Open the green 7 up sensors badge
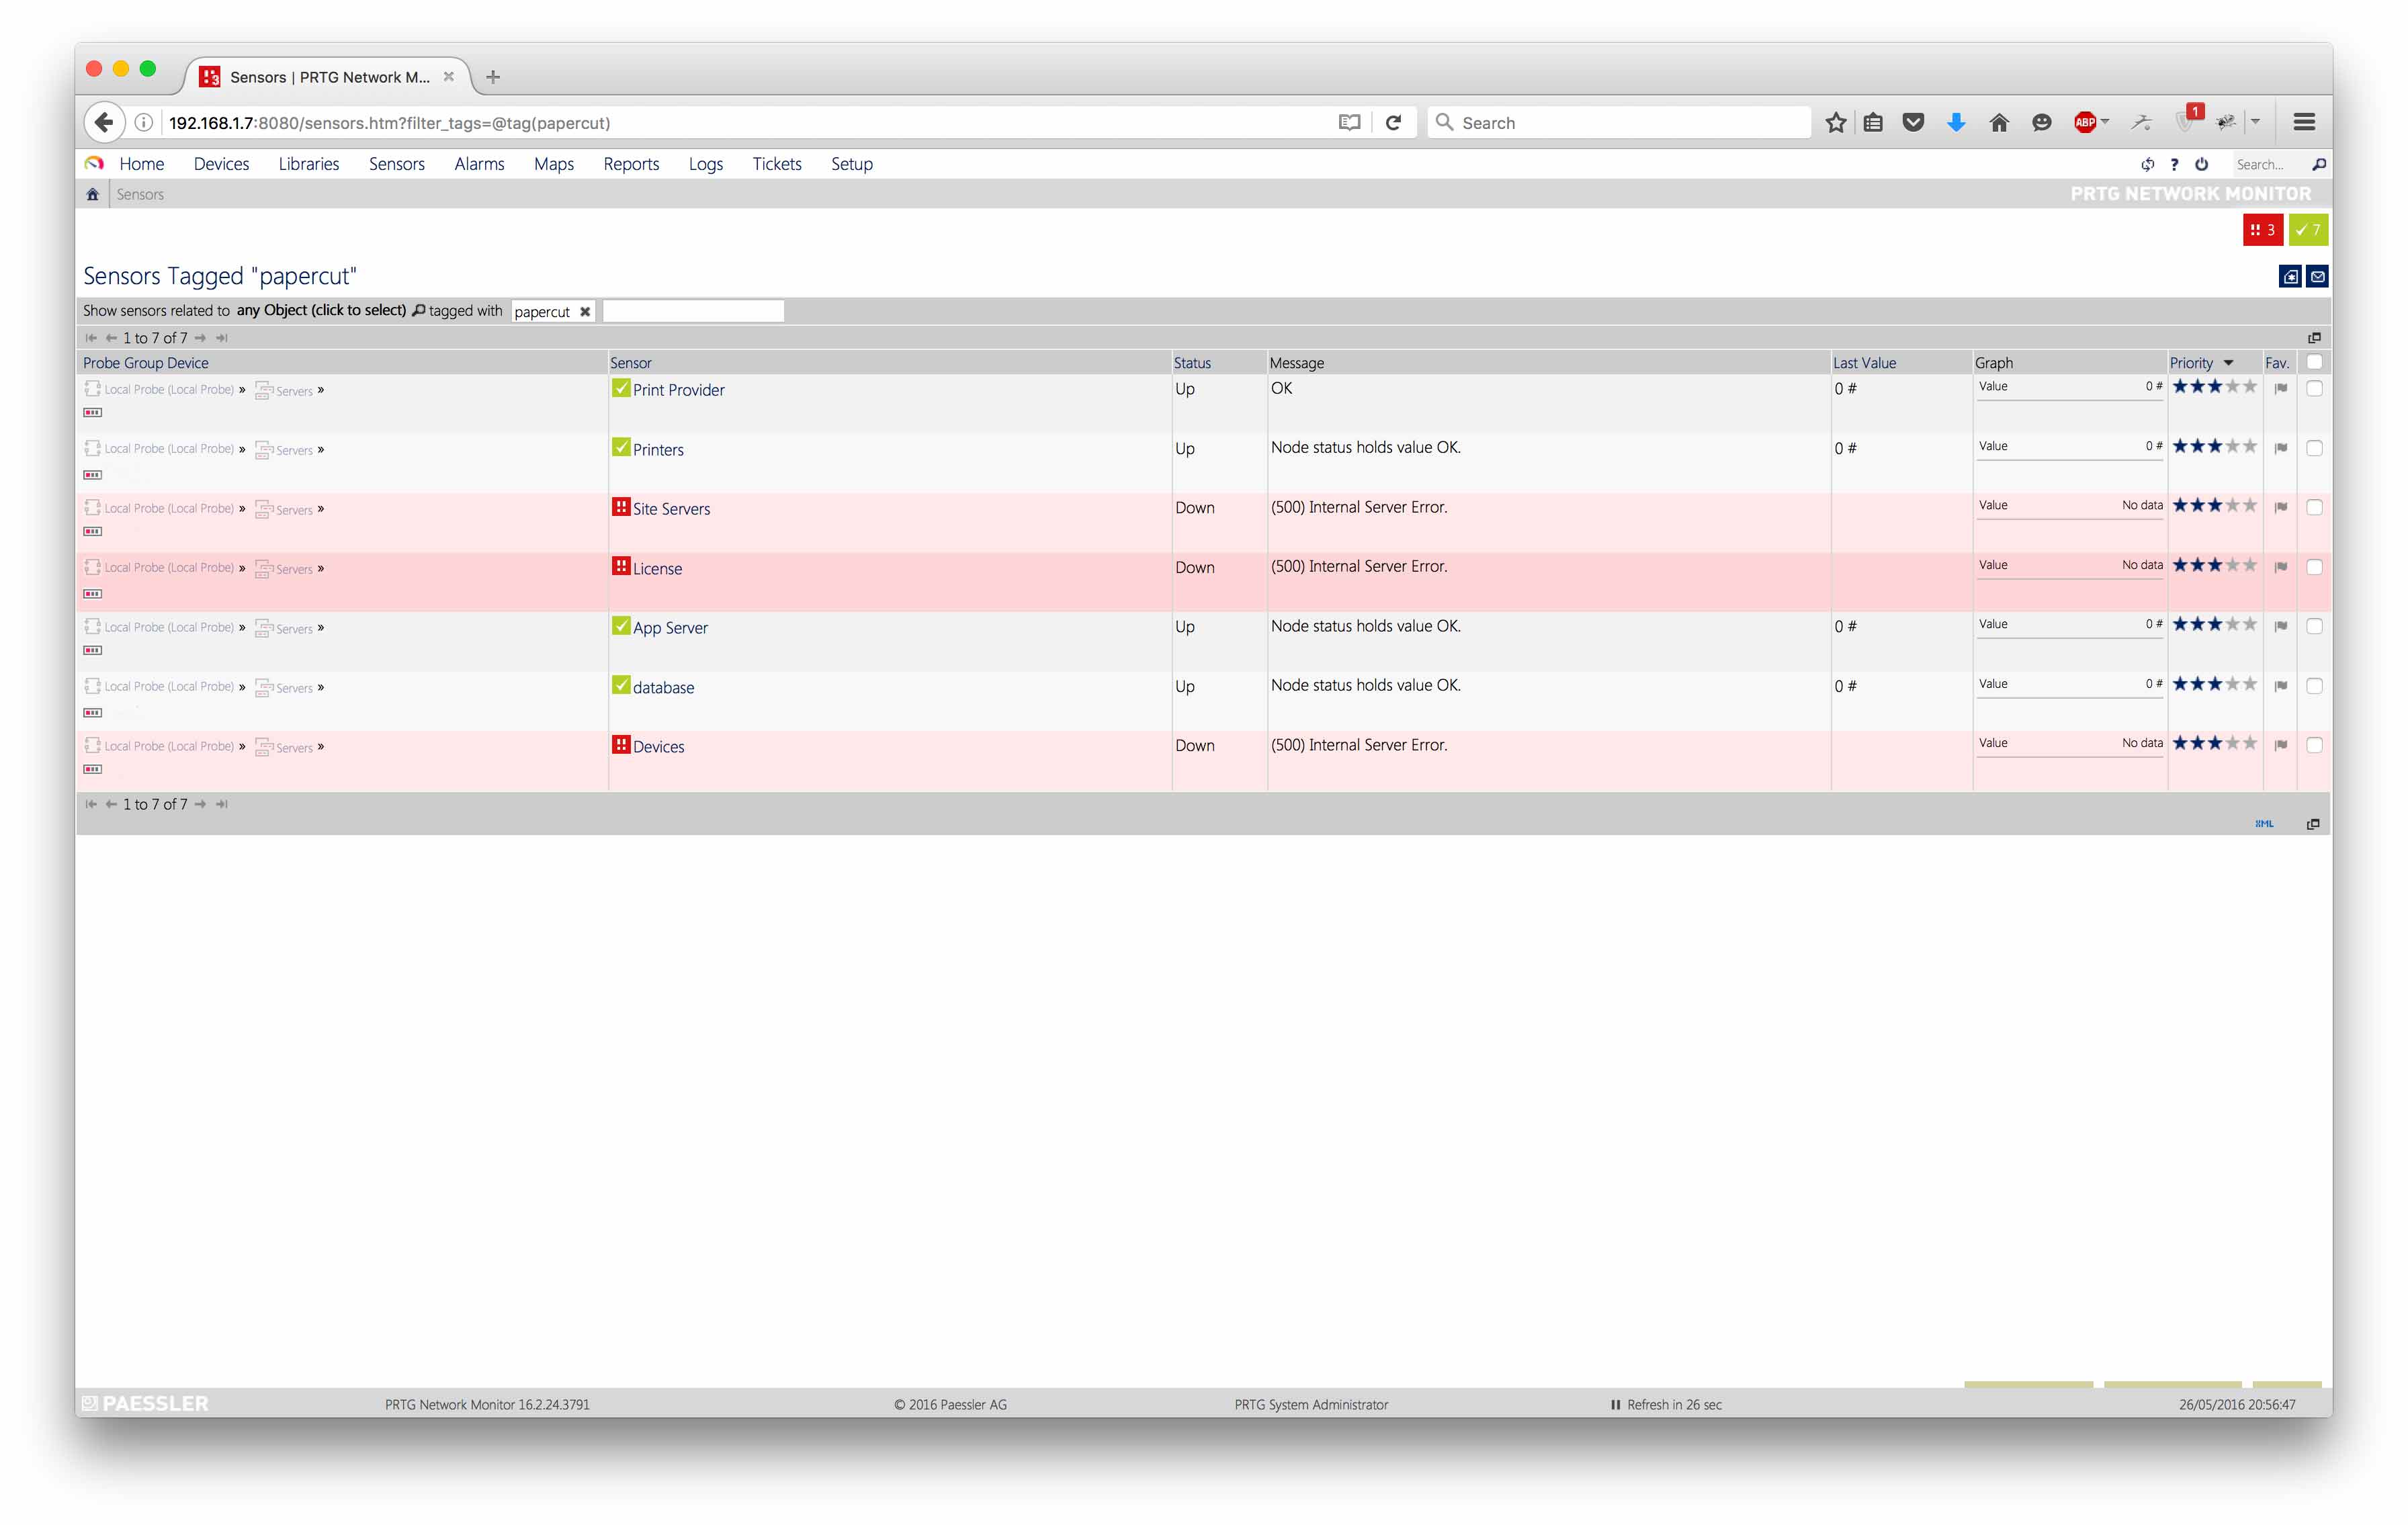2408x1525 pixels. (2308, 230)
